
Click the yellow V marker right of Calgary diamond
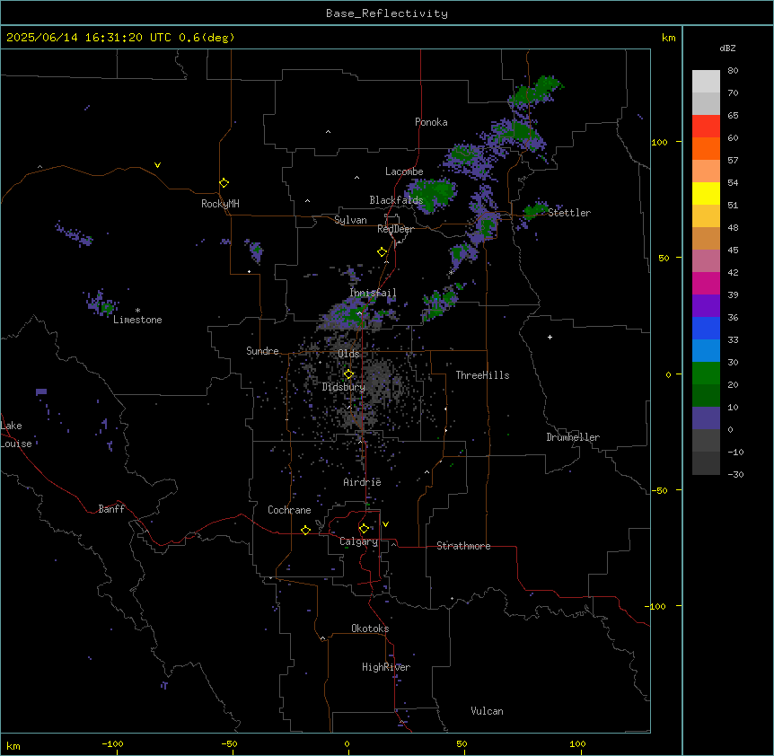385,524
